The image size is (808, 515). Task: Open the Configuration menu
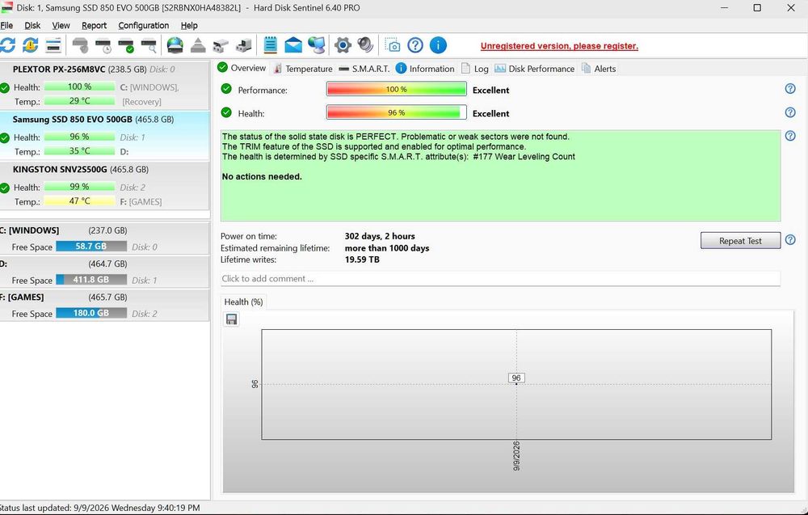pyautogui.click(x=143, y=25)
